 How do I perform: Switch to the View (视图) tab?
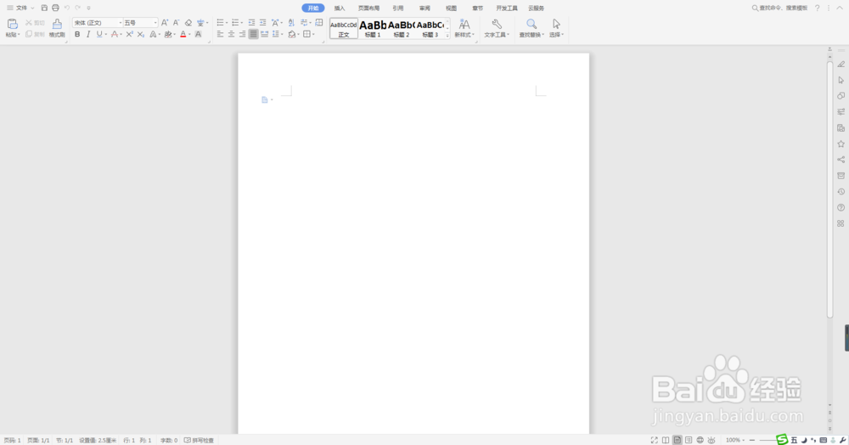(x=451, y=8)
